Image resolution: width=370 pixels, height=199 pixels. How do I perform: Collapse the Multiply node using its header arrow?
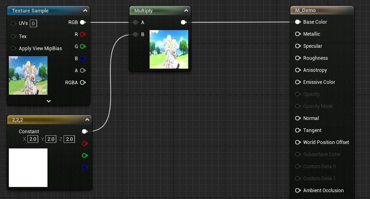tap(186, 11)
